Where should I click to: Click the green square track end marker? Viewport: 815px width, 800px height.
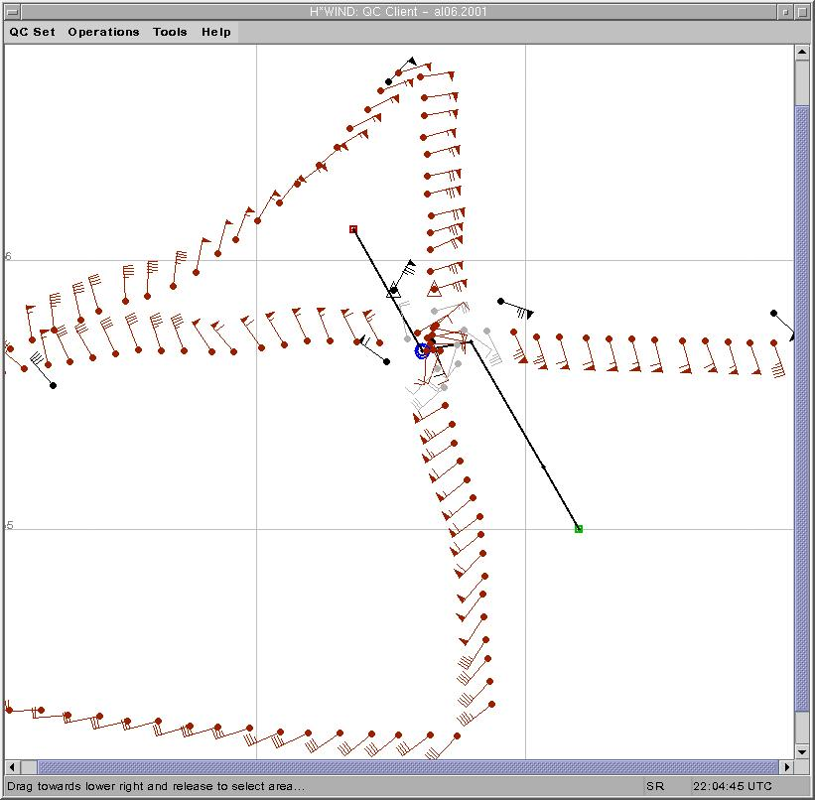[579, 529]
